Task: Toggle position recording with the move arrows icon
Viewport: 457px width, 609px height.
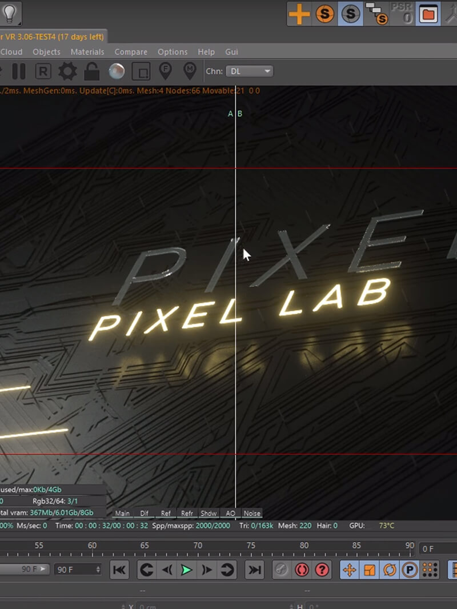Action: pyautogui.click(x=350, y=570)
